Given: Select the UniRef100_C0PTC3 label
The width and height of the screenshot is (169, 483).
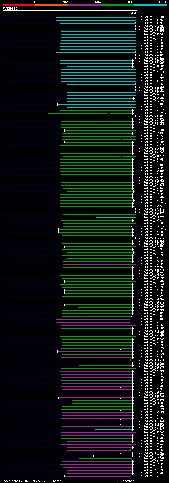Looking at the screenshot, I should pyautogui.click(x=152, y=191).
